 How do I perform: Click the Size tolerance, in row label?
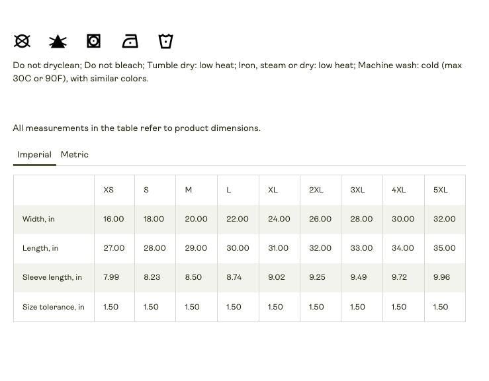click(54, 307)
